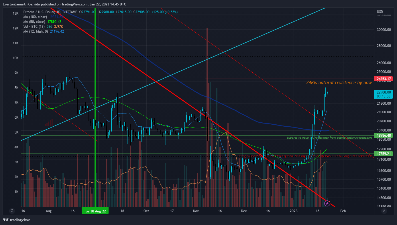
Task: Click the 21000.00 price axis label
Action: pyautogui.click(x=384, y=112)
